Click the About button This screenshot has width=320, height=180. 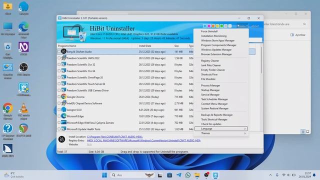click(x=254, y=26)
